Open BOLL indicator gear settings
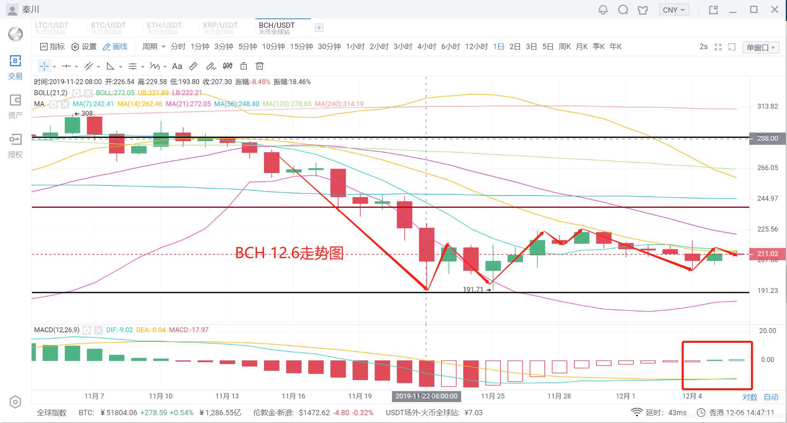This screenshot has height=423, width=787. click(x=76, y=93)
